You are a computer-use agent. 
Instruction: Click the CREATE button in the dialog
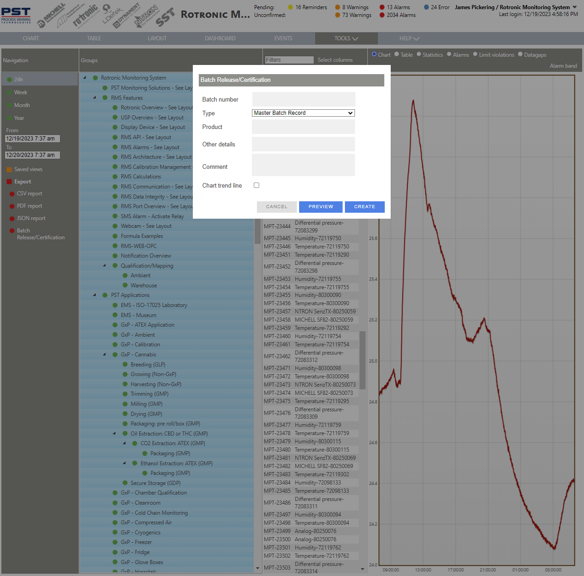tap(365, 207)
